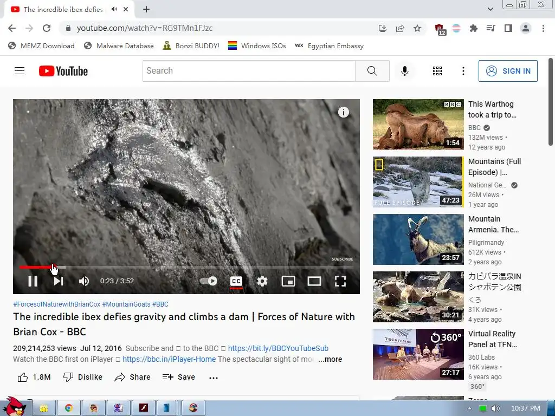This screenshot has height=416, width=555.
Task: Open Mountains Full Episode thumbnail
Action: click(x=418, y=182)
